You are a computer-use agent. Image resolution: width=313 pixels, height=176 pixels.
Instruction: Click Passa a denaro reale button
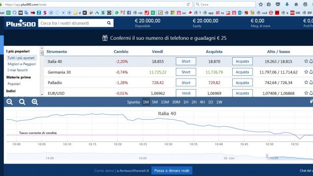click(172, 170)
